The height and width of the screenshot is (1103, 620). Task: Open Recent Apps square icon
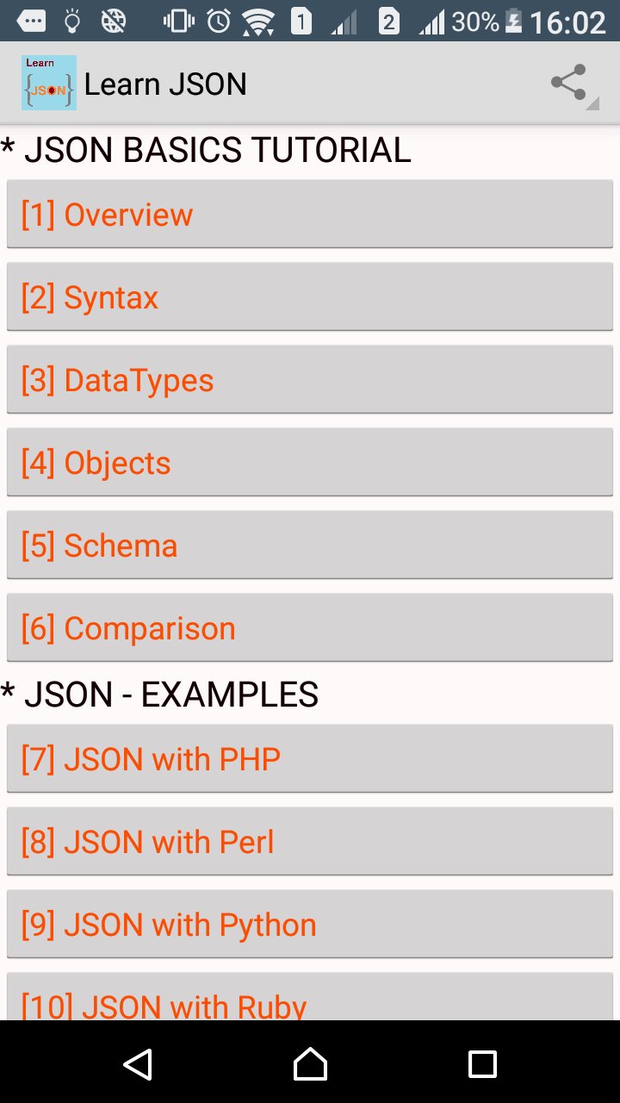pos(482,1064)
